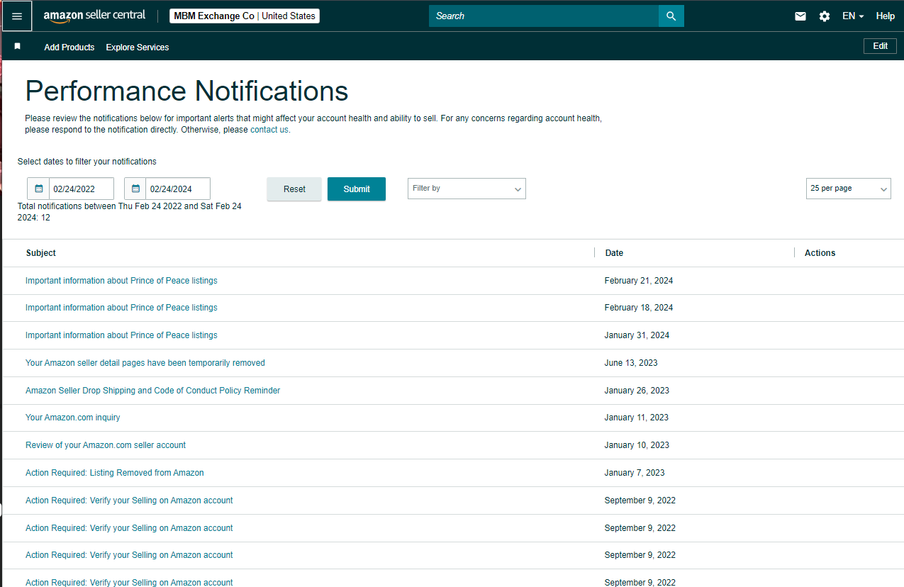Open the Help link
The width and height of the screenshot is (904, 587).
click(886, 16)
